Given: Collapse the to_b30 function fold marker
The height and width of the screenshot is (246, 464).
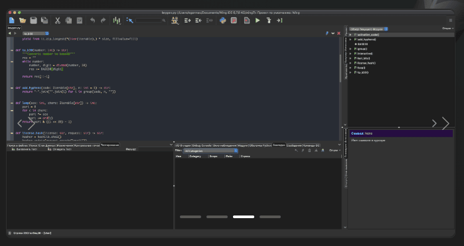Looking at the screenshot, I should coord(12,50).
